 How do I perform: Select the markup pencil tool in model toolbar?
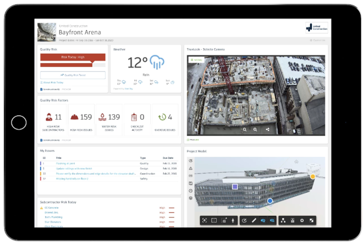244,220
